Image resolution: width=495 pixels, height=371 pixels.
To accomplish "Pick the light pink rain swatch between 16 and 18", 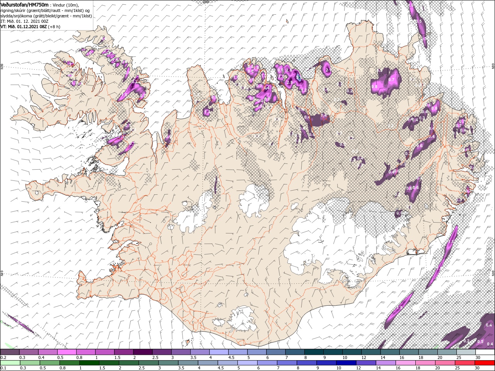I will point(406,362).
